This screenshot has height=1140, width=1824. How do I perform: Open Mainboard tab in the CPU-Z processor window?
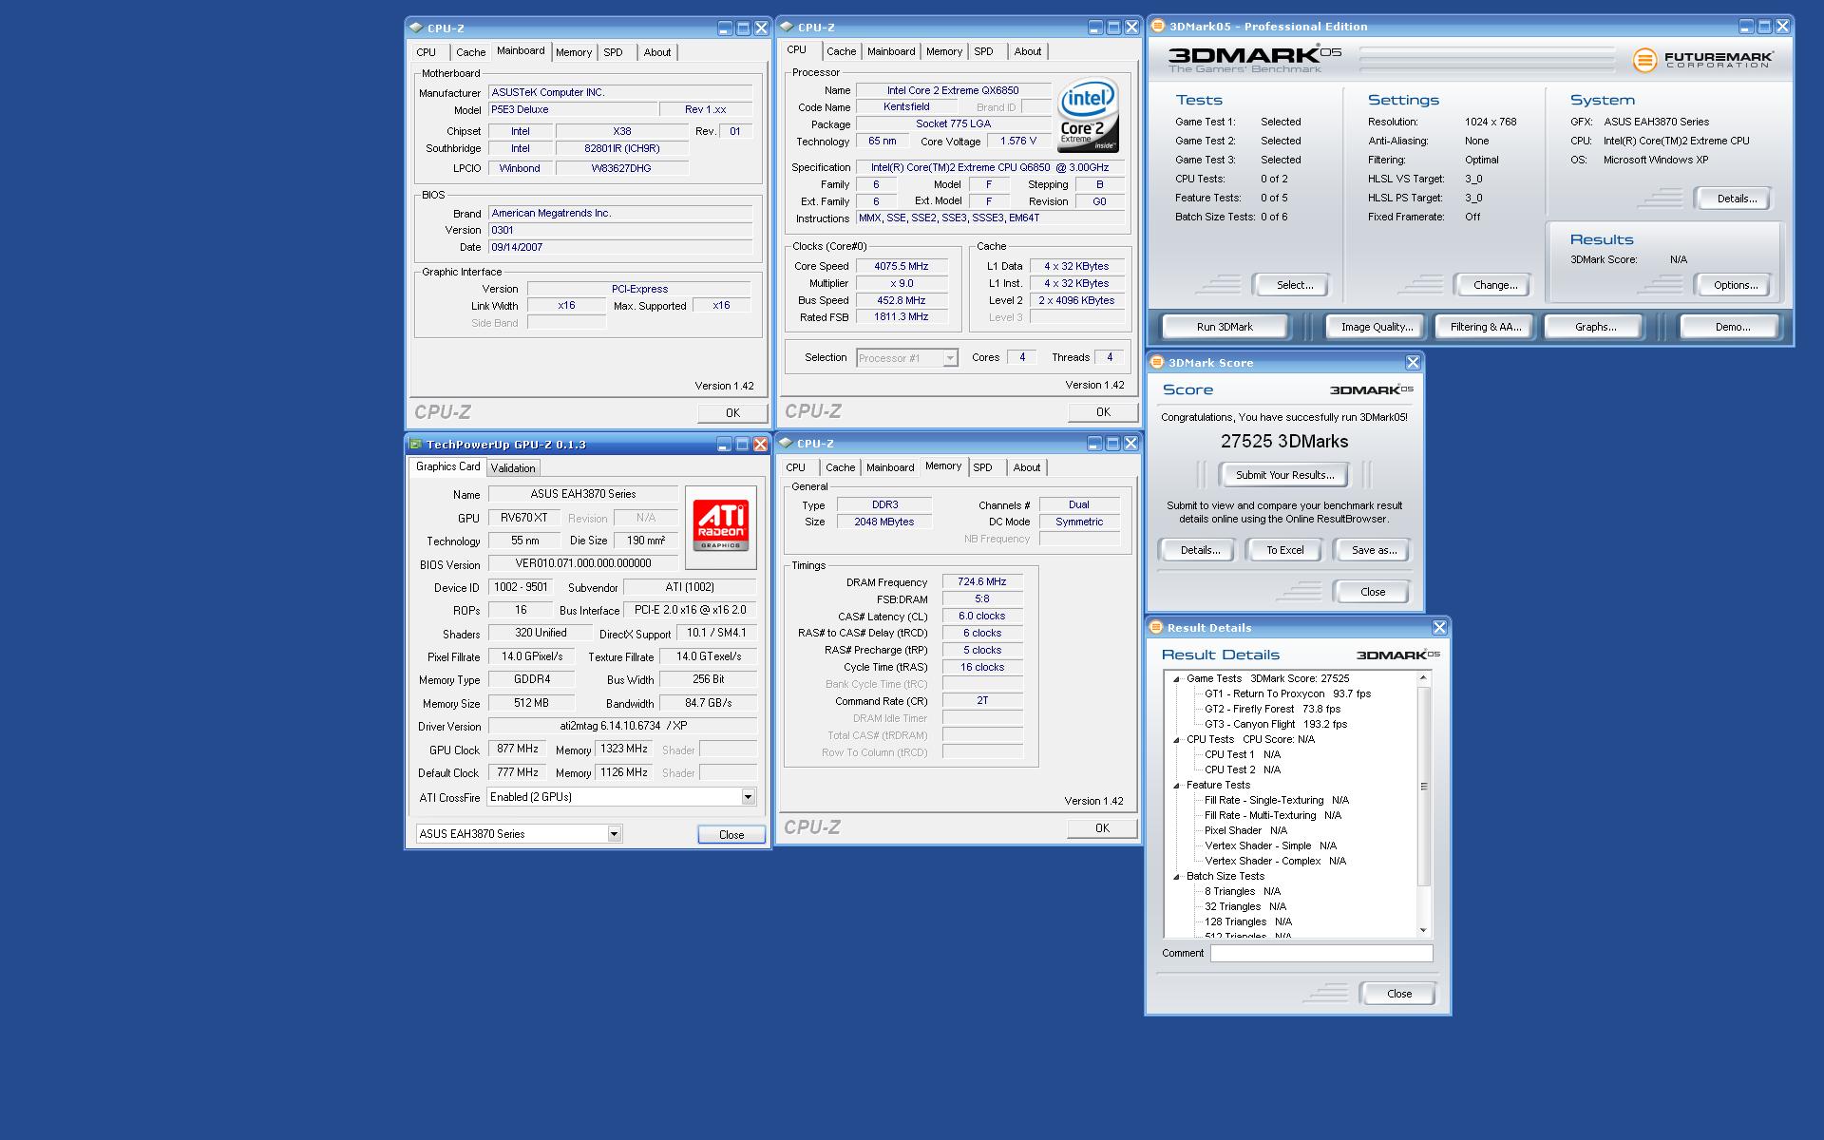tap(891, 51)
